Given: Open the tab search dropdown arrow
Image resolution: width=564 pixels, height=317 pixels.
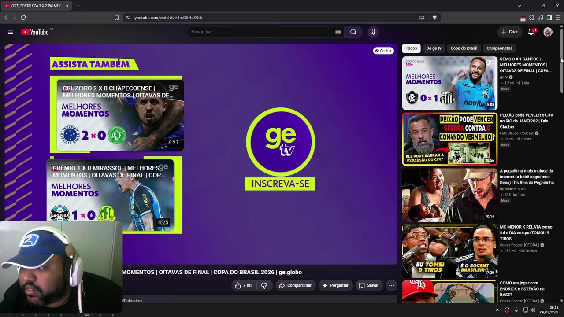Looking at the screenshot, I should tap(519, 6).
